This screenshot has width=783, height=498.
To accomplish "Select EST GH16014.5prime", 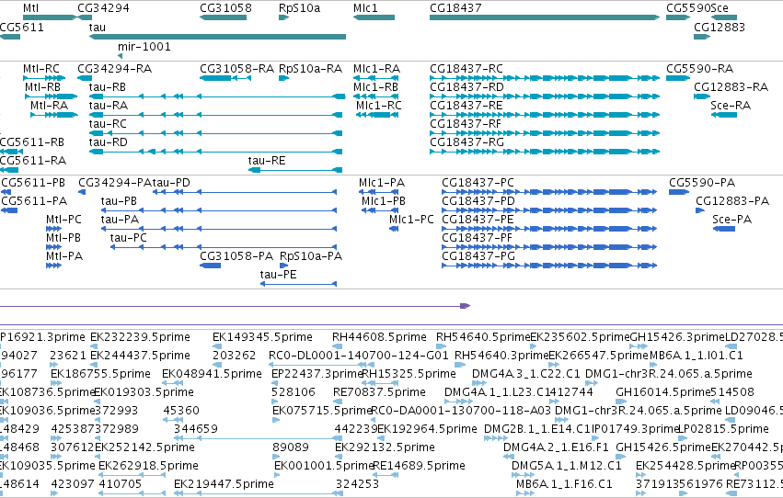I will (x=621, y=402).
